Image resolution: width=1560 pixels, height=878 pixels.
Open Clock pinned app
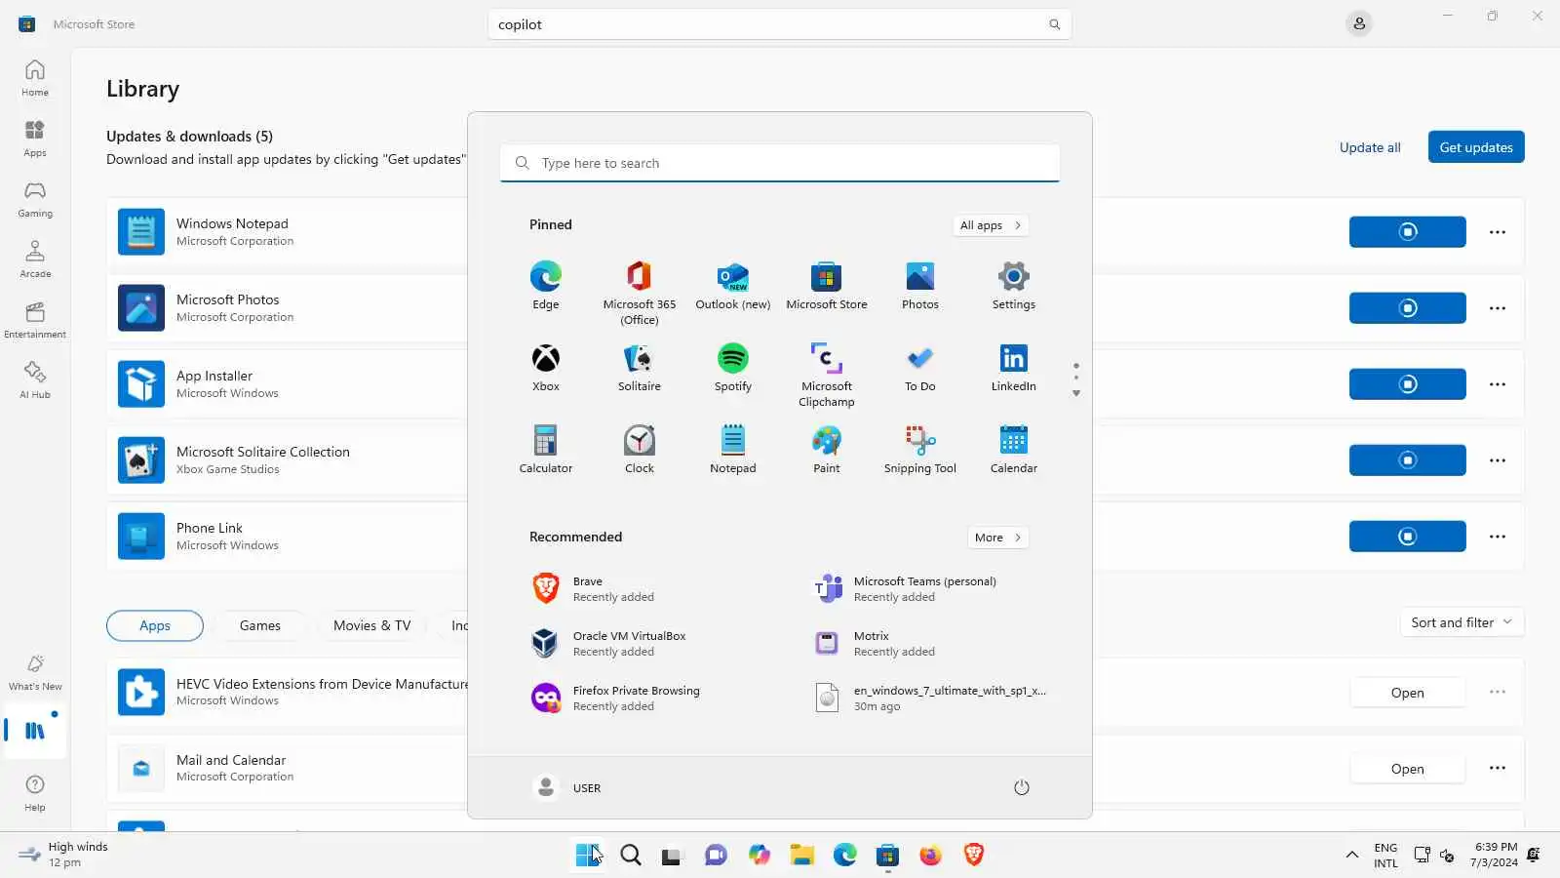pos(640,450)
